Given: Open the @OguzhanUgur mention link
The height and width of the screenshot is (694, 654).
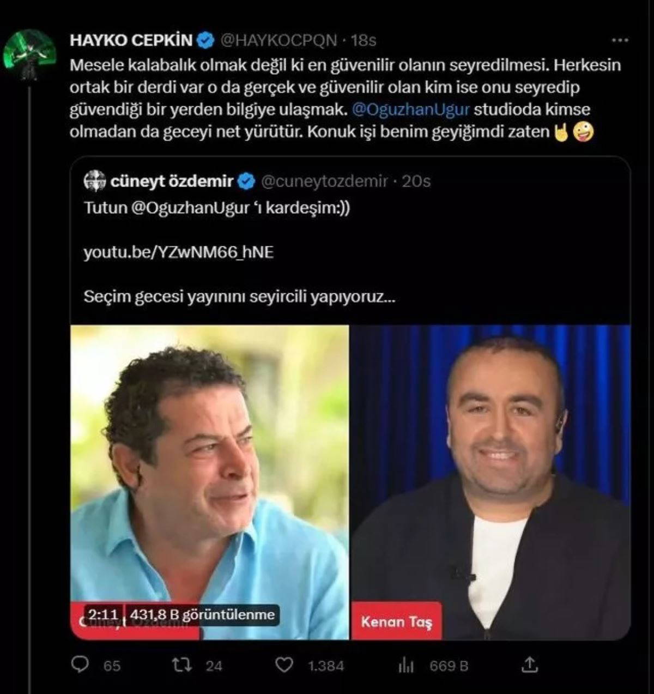Looking at the screenshot, I should [411, 110].
